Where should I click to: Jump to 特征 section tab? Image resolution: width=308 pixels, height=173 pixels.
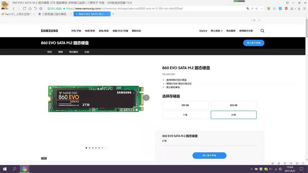[50, 52]
